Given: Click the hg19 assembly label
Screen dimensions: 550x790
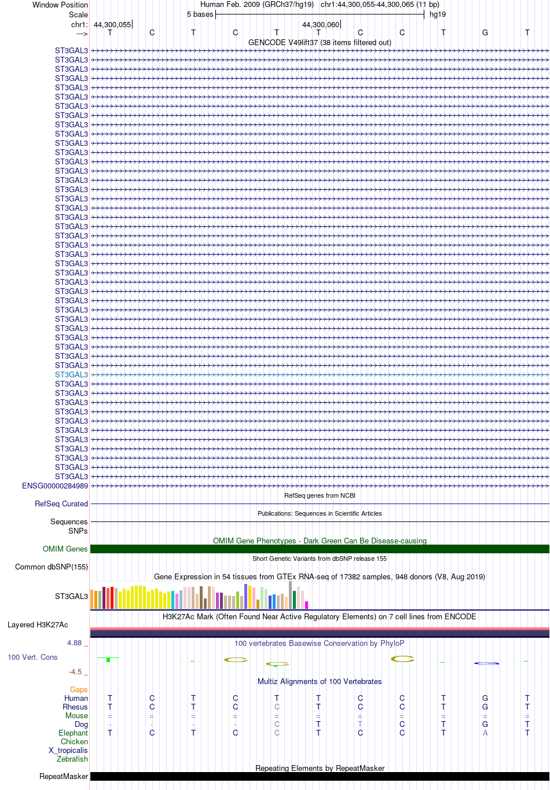Looking at the screenshot, I should 438,14.
